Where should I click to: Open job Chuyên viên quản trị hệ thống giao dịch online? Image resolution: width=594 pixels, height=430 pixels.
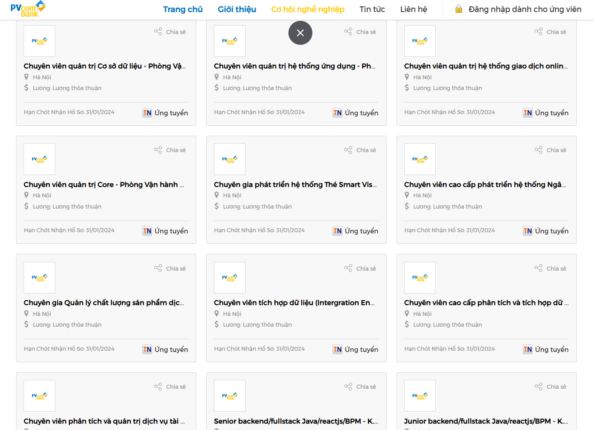pos(486,66)
